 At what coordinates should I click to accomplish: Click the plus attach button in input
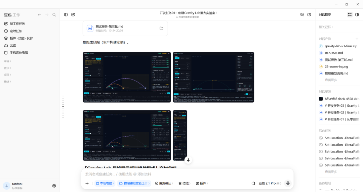pos(87,183)
